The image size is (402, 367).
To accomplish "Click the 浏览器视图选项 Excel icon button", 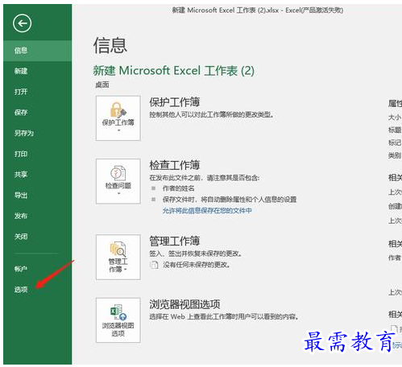I will coord(118,320).
